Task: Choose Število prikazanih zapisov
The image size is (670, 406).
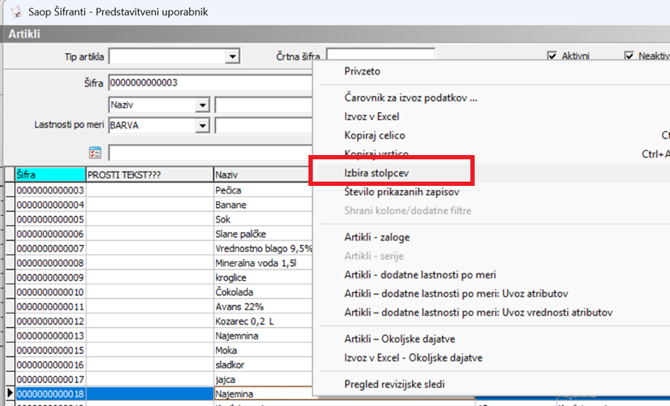Action: pos(402,192)
